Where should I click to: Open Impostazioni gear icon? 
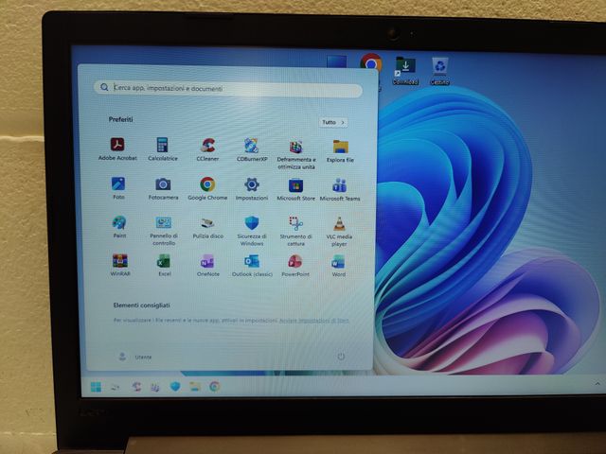252,189
